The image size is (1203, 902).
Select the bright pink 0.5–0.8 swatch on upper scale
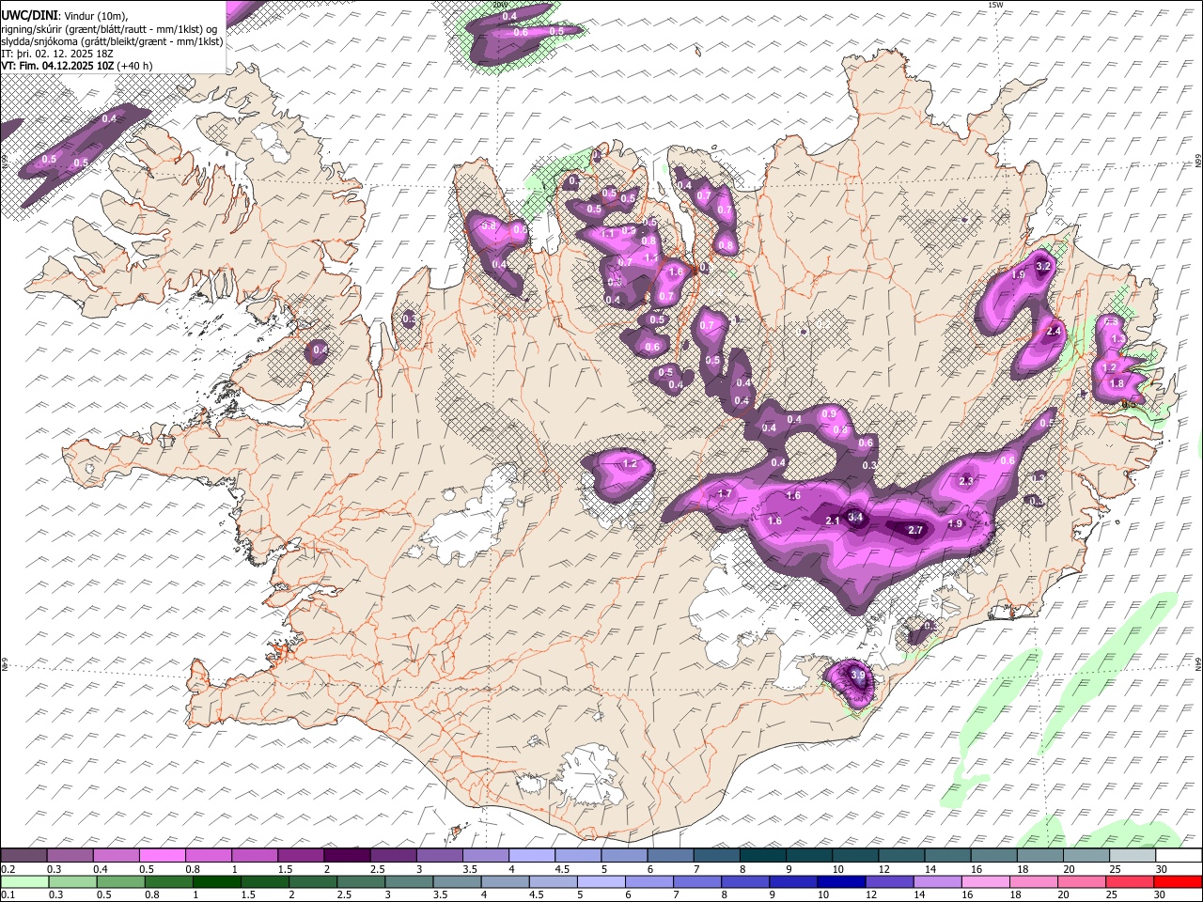[162, 856]
